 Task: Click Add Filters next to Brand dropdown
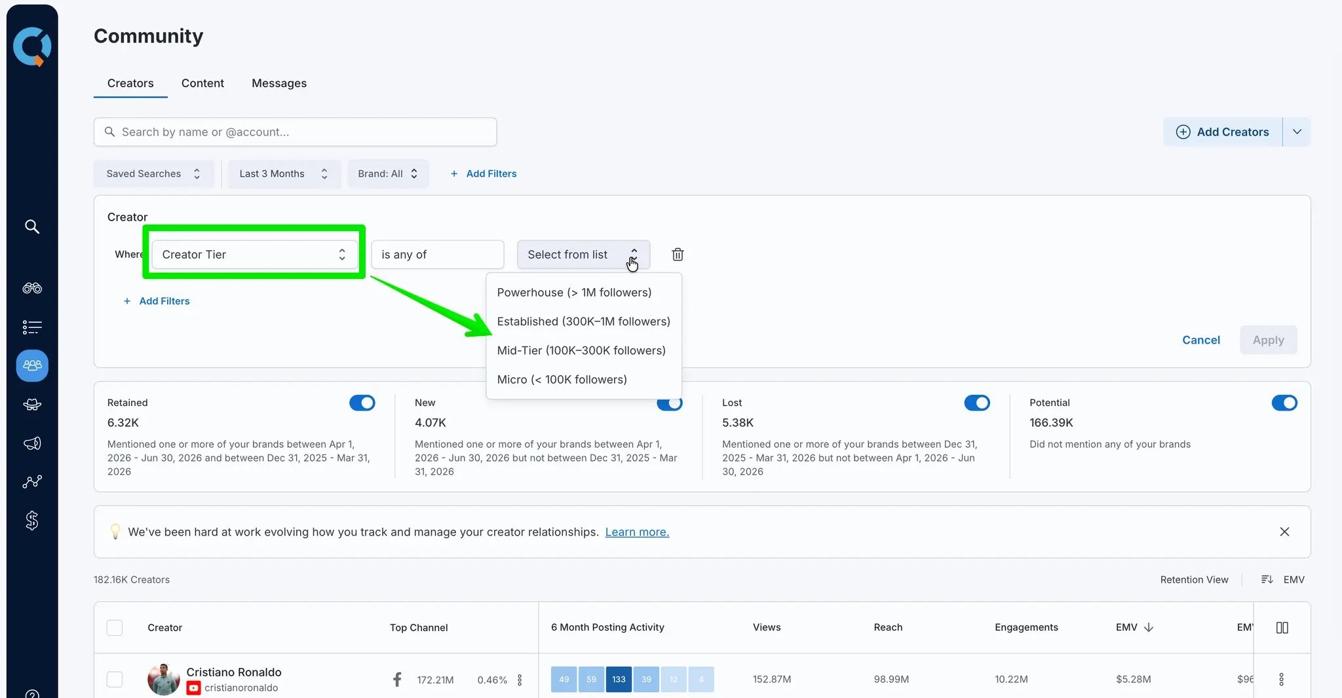484,174
